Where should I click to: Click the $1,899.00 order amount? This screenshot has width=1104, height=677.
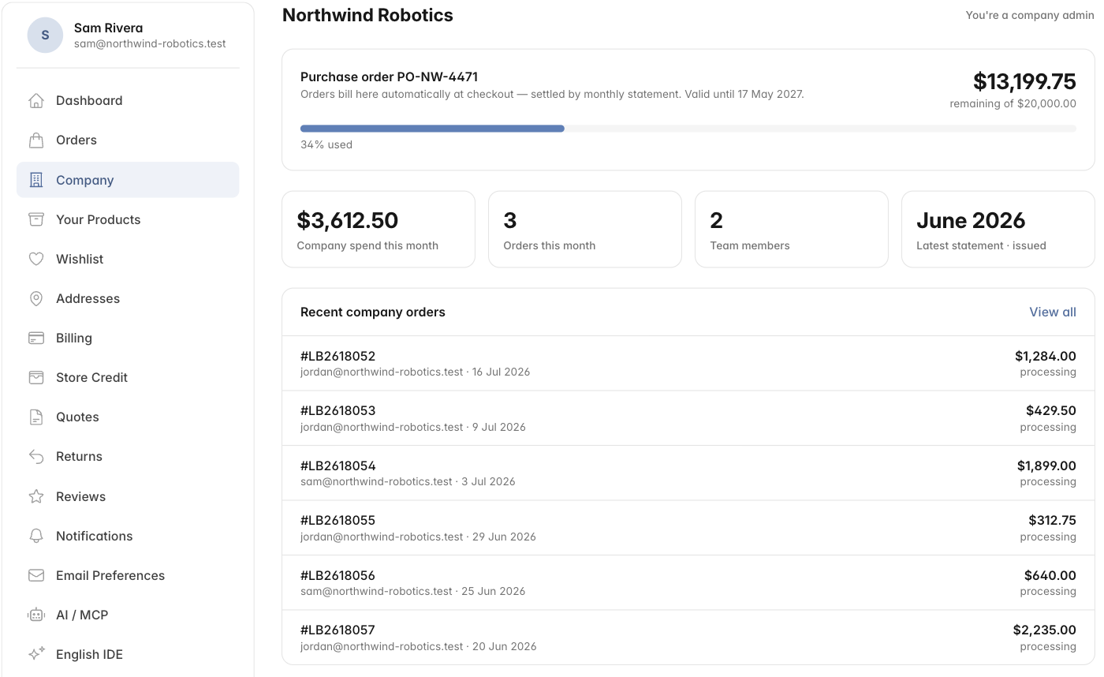(x=1046, y=466)
